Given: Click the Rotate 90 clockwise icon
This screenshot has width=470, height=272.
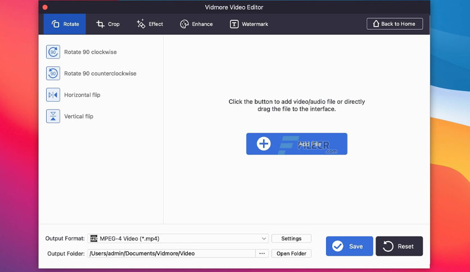Looking at the screenshot, I should [53, 52].
